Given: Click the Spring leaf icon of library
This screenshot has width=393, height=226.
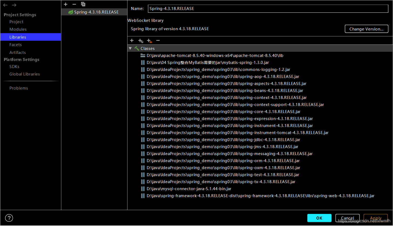Looking at the screenshot, I should 70,12.
